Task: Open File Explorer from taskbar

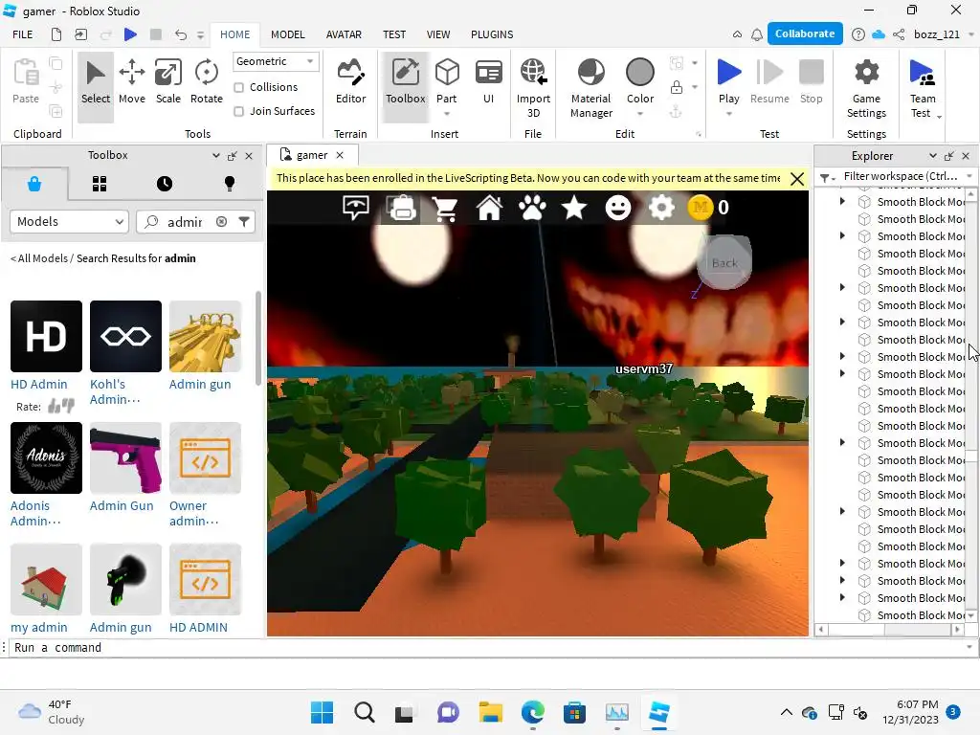Action: click(491, 712)
